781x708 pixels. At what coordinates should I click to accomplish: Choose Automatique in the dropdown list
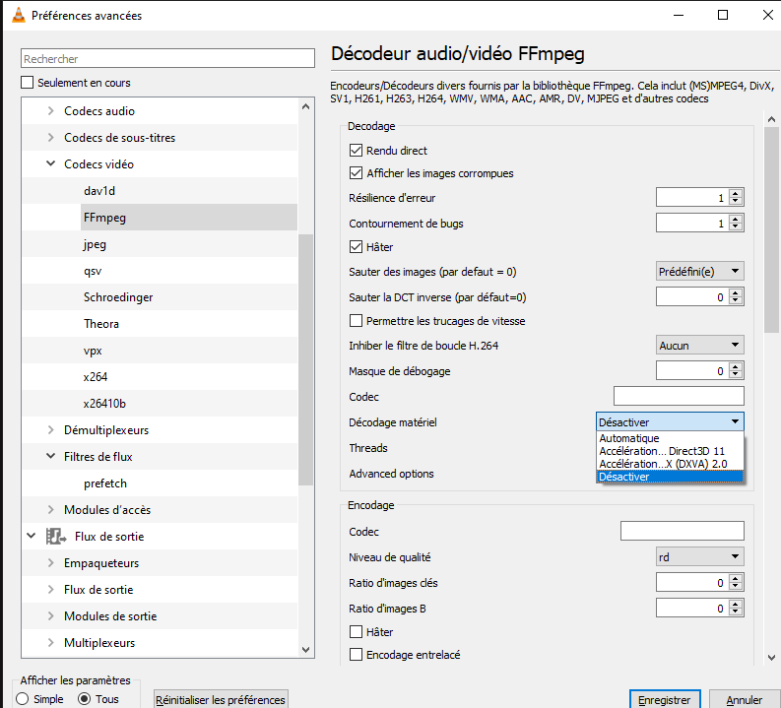[x=670, y=438]
